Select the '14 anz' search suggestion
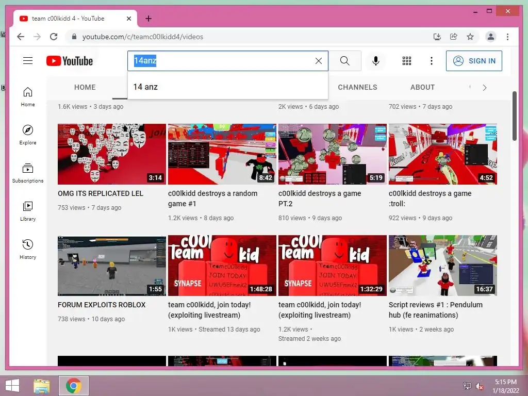The image size is (528, 396). (x=227, y=87)
